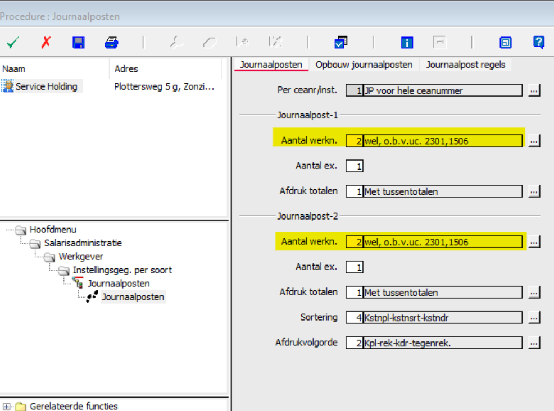Open lookup for the Afdrukvolgorde field

(534, 342)
